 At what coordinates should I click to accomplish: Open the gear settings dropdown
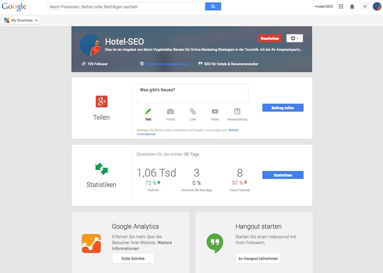[x=295, y=38]
